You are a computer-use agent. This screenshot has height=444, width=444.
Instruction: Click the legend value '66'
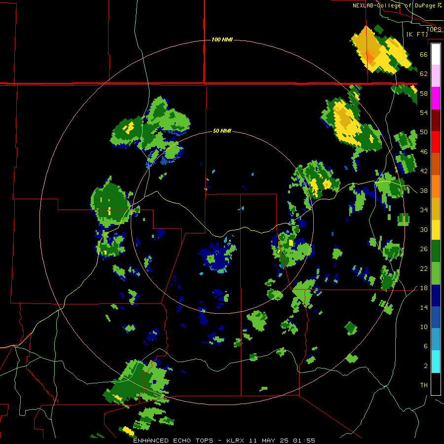click(x=424, y=54)
